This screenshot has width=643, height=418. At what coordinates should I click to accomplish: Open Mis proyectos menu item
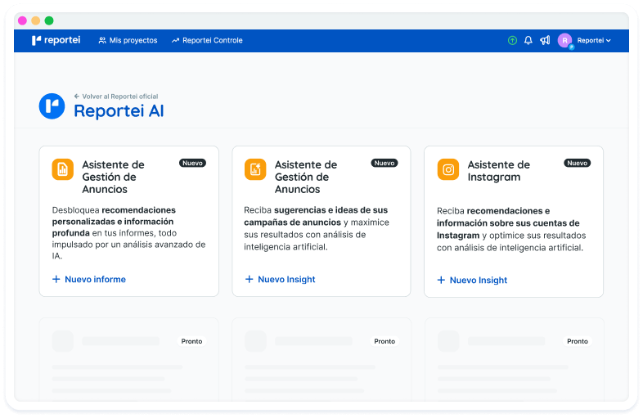128,40
